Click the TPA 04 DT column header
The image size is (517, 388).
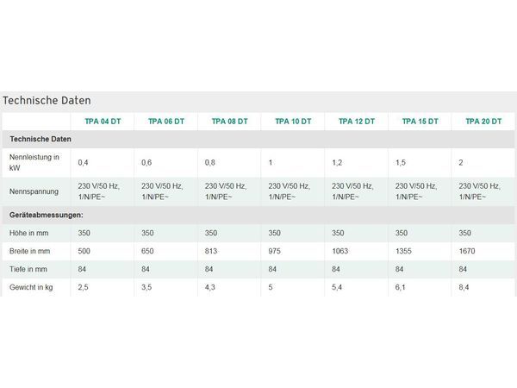[x=103, y=122]
